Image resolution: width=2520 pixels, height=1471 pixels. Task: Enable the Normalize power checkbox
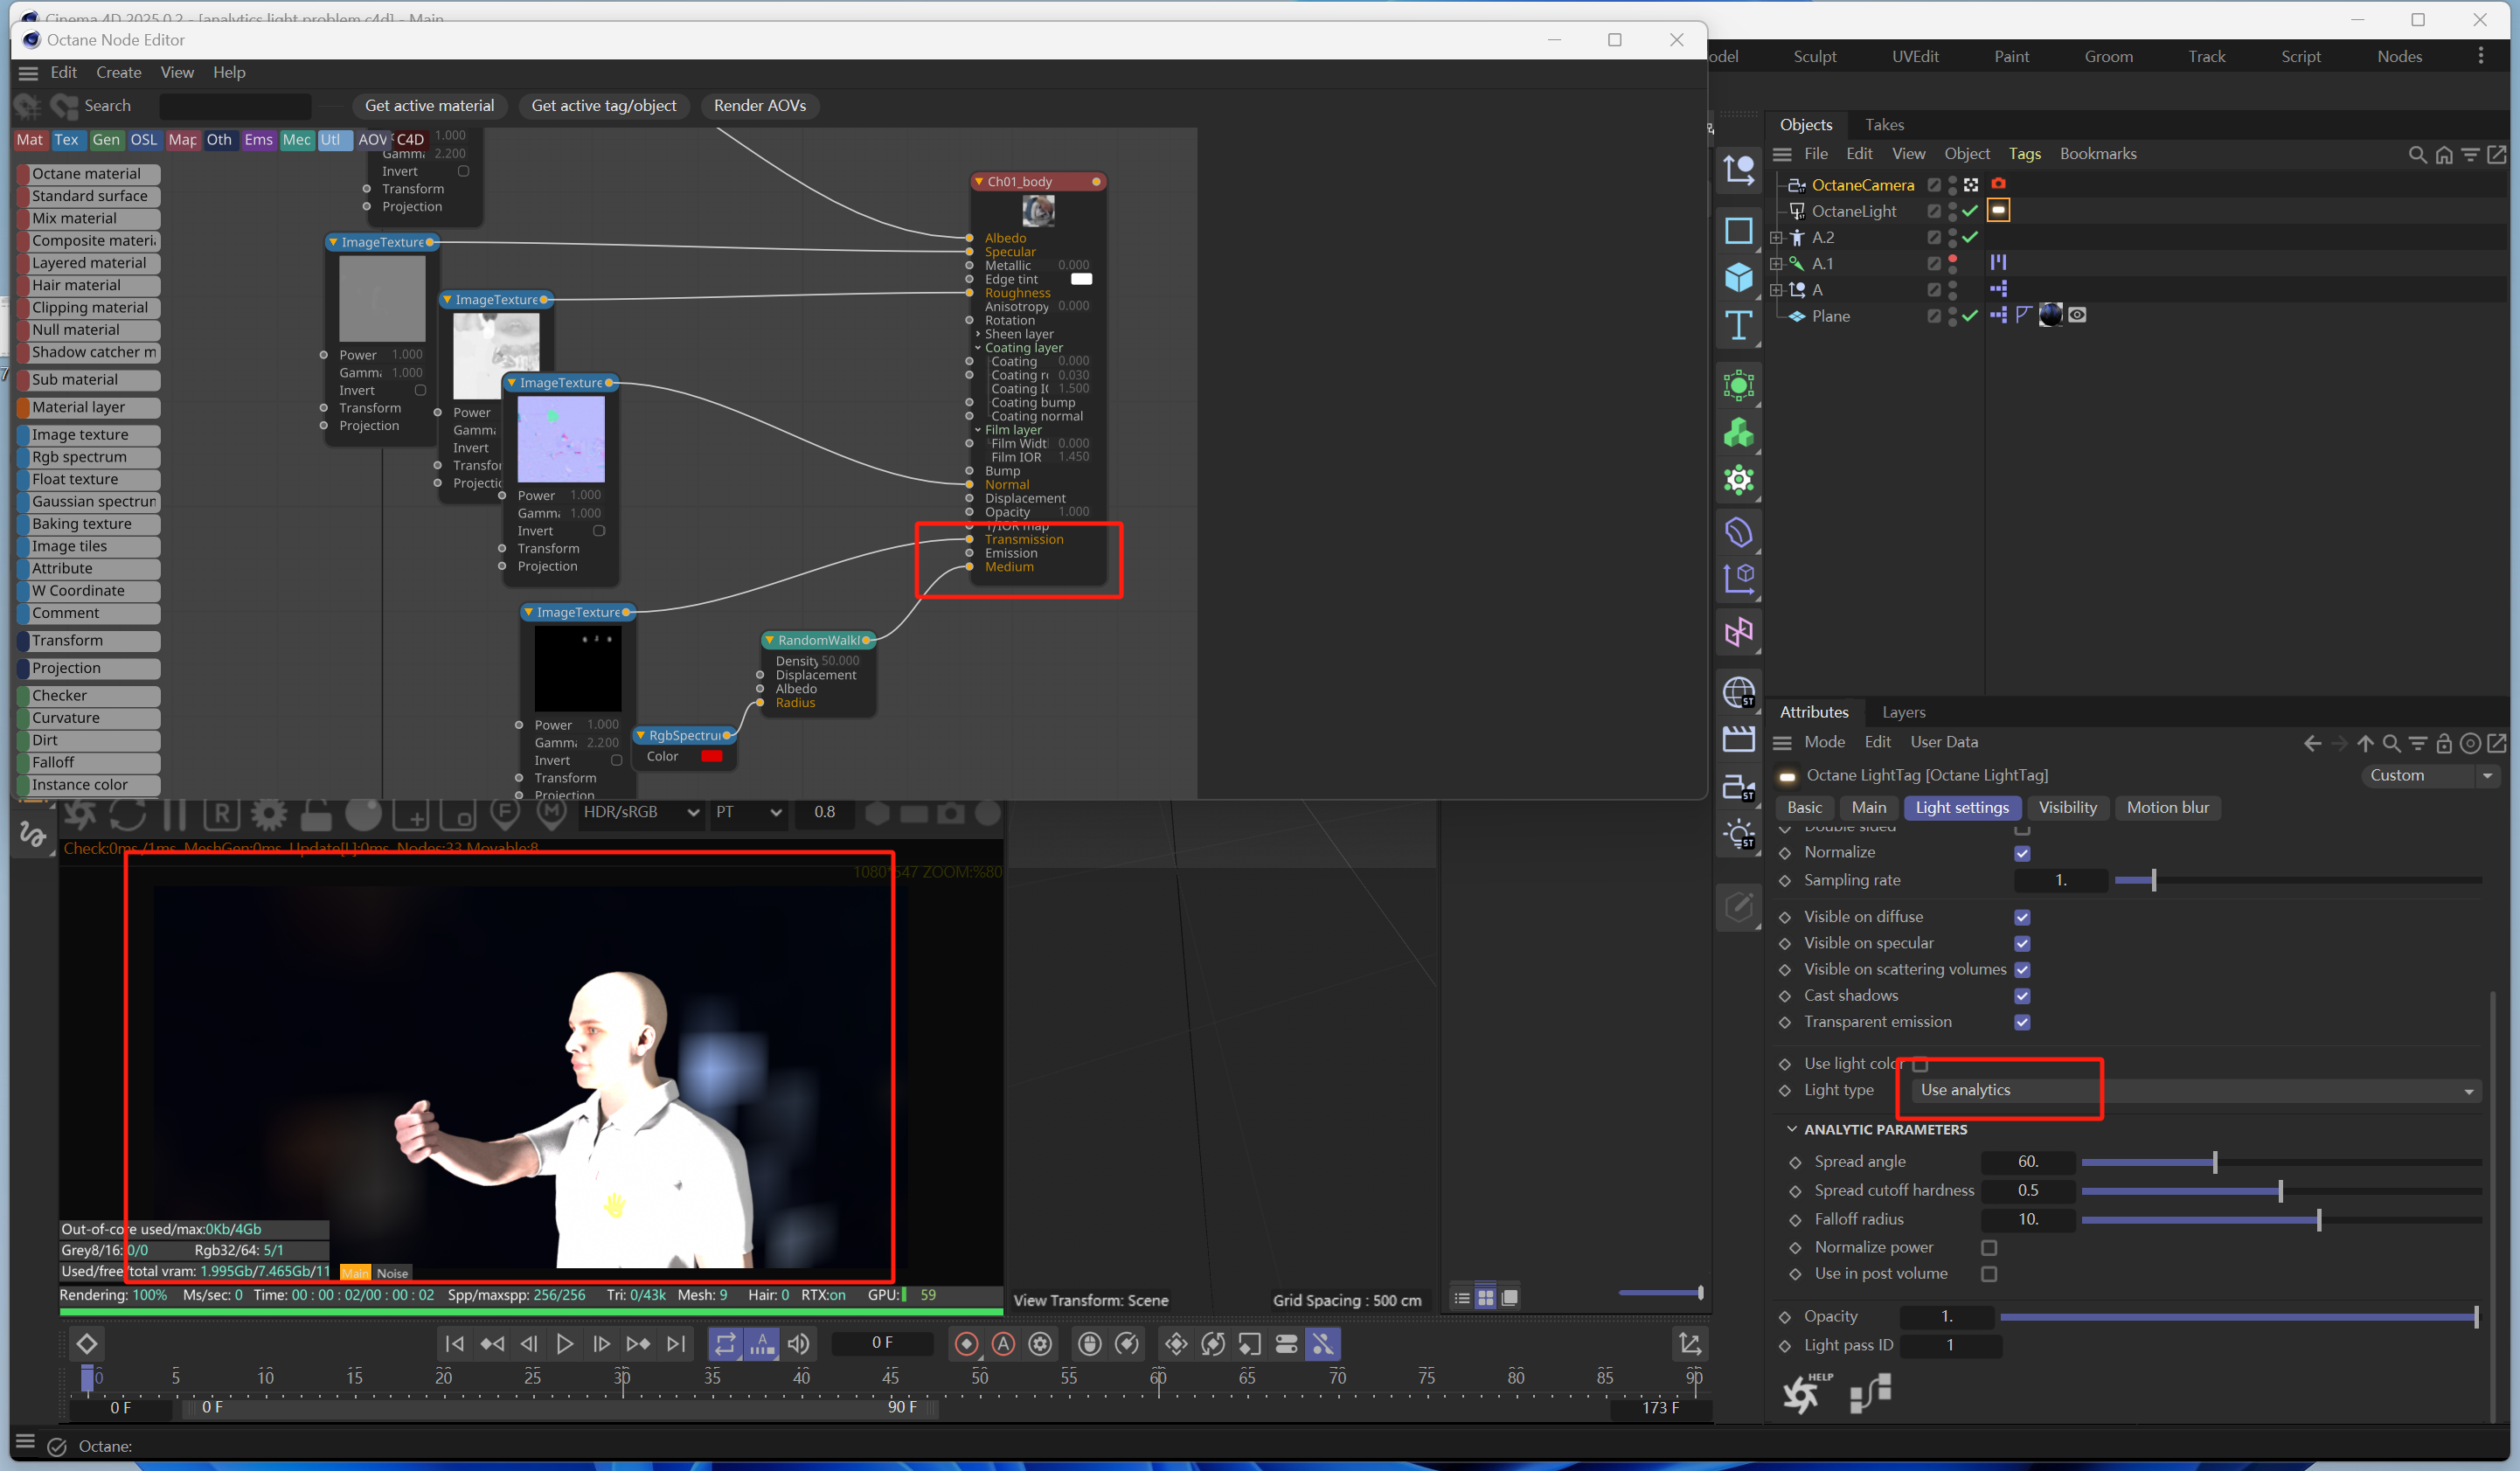(x=1988, y=1248)
